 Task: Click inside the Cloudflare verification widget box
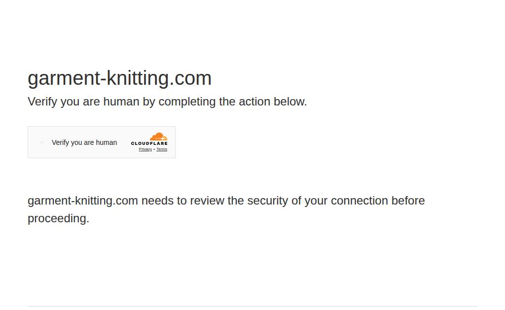pyautogui.click(x=102, y=142)
